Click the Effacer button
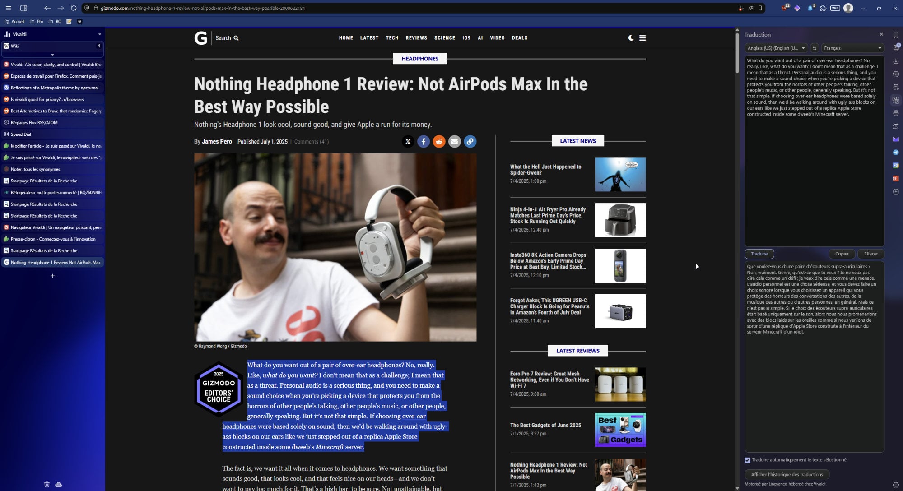Screen dimensions: 903x491 871,254
